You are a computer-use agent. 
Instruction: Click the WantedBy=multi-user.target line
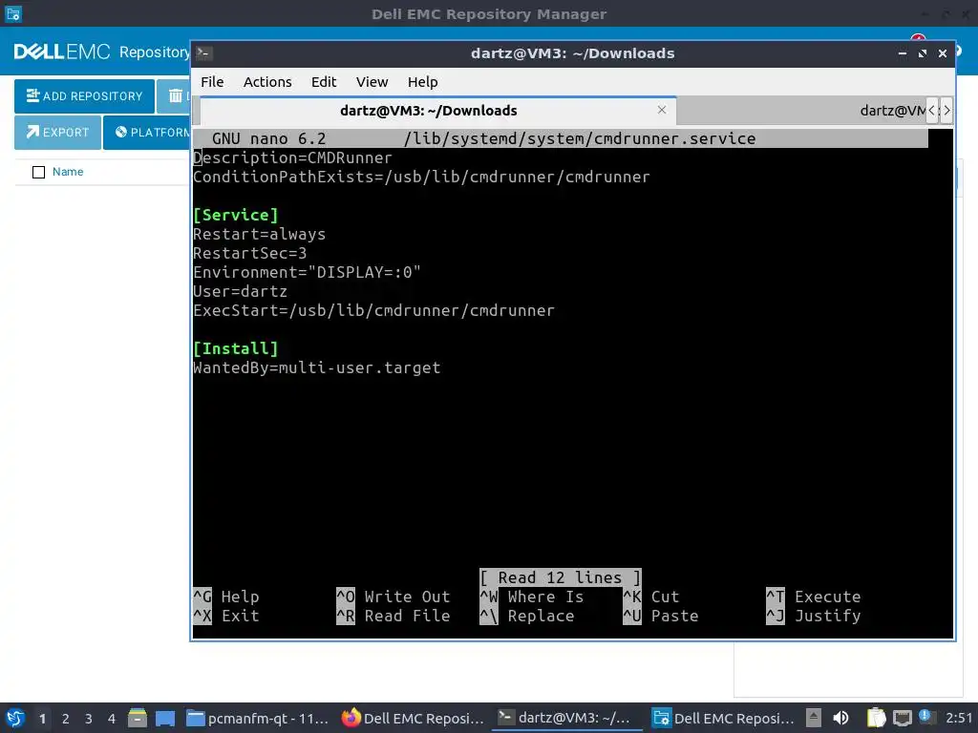tap(316, 367)
